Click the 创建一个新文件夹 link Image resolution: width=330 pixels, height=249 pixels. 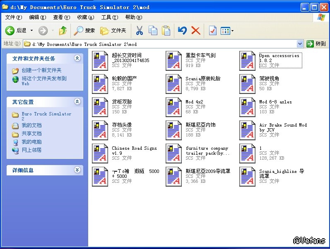41,70
